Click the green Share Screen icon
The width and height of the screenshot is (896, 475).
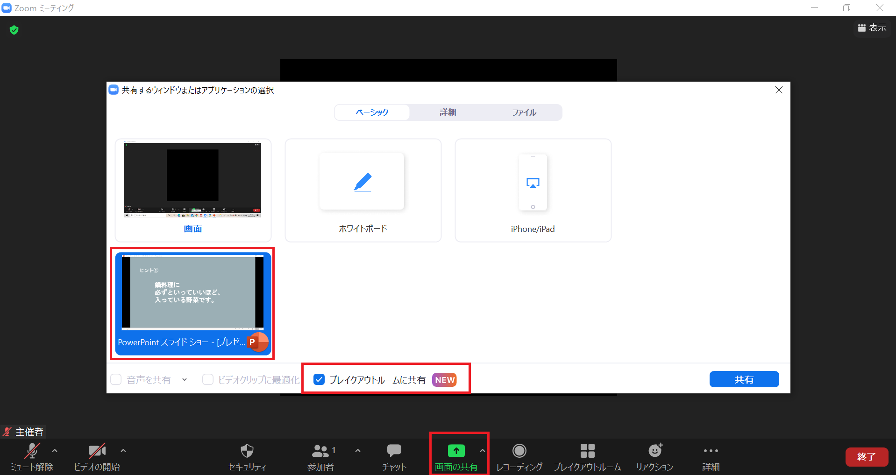pyautogui.click(x=456, y=451)
